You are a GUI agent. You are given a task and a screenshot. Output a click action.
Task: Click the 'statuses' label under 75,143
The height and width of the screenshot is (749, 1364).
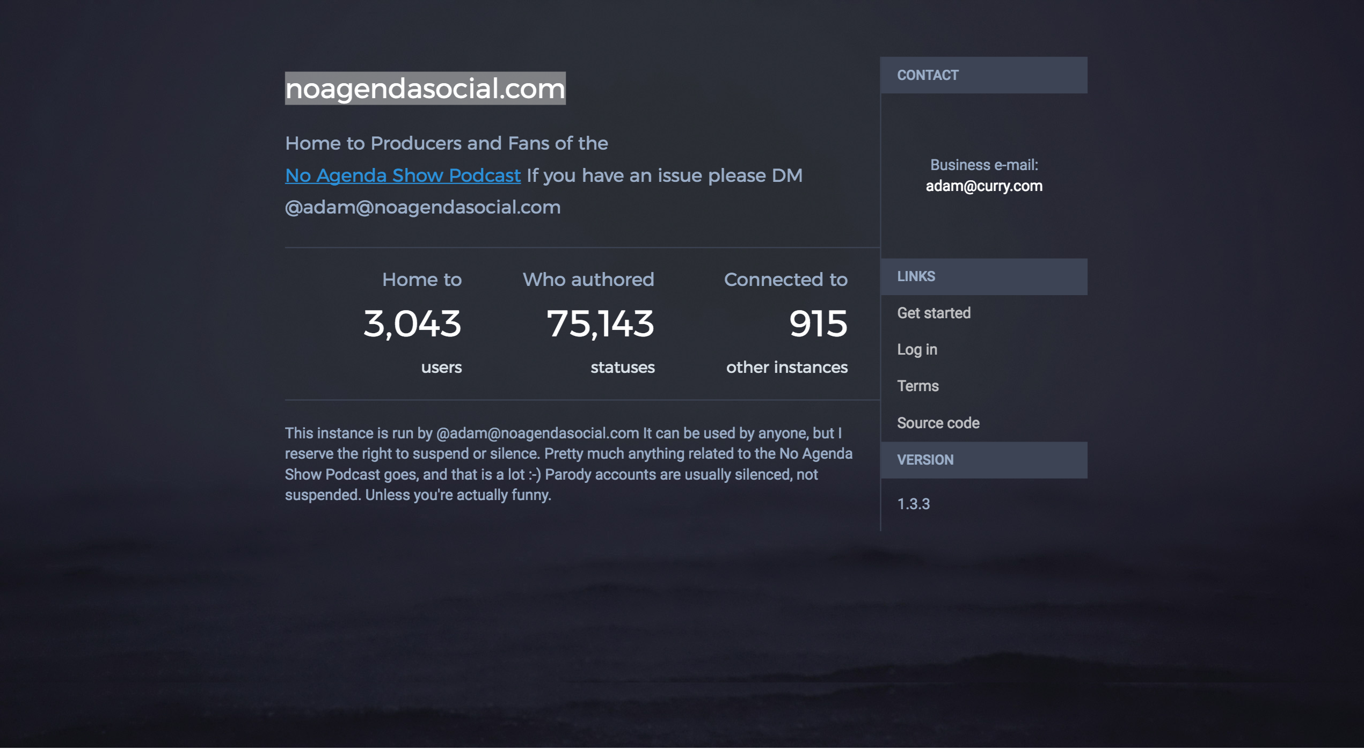(x=623, y=368)
